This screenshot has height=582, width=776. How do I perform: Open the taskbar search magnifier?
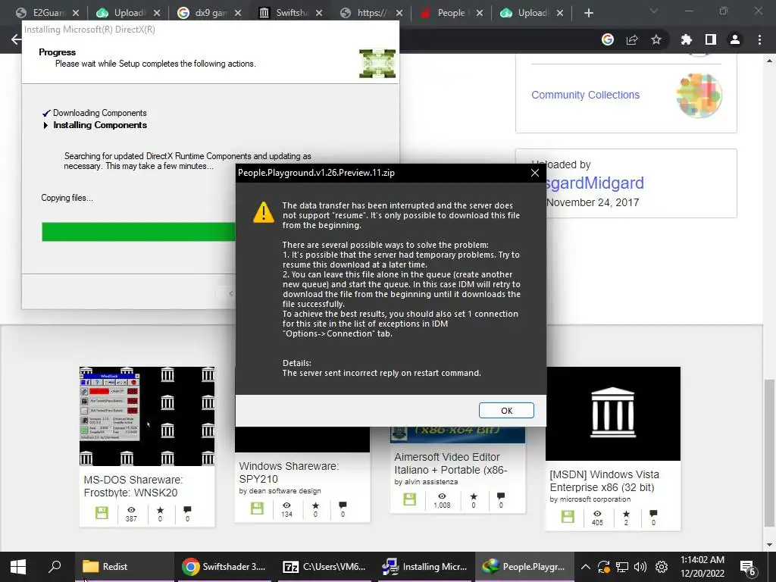(55, 567)
